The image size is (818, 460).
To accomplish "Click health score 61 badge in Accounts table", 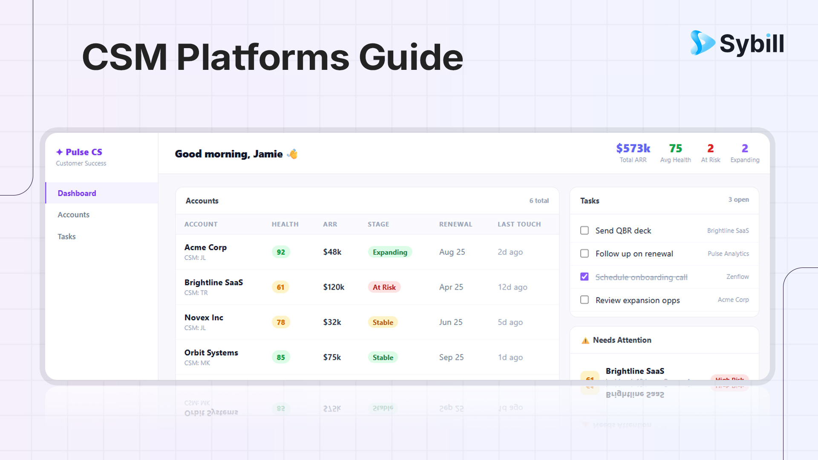I will tap(280, 287).
